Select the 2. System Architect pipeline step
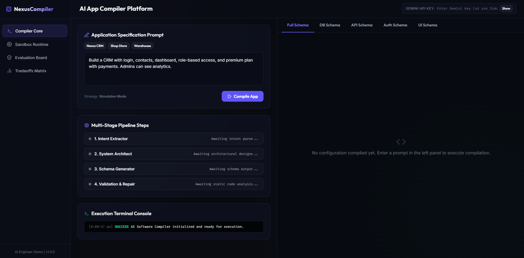The height and width of the screenshot is (258, 524). (x=174, y=154)
